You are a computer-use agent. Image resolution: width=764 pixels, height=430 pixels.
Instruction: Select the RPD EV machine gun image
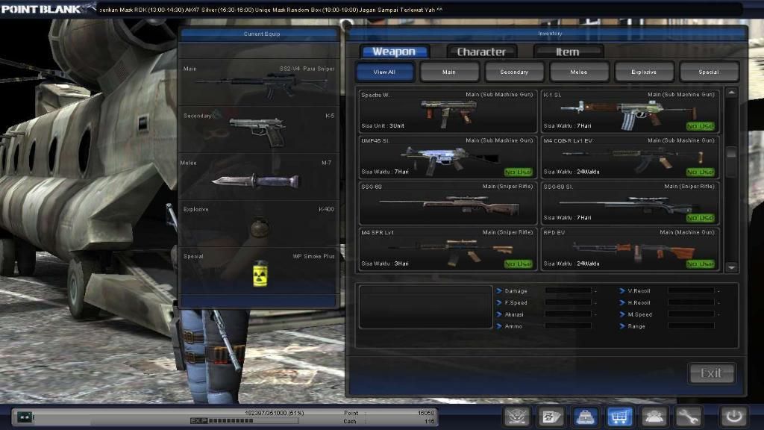point(633,252)
